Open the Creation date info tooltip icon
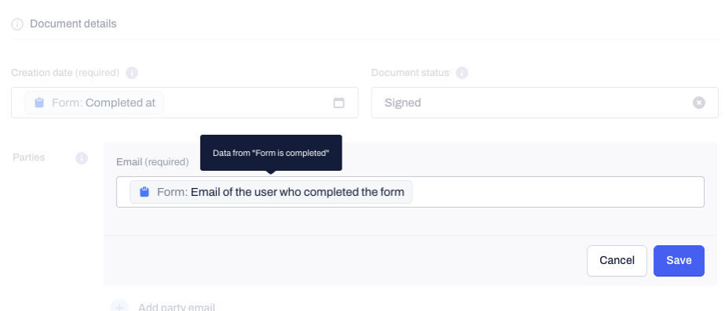 click(x=132, y=73)
